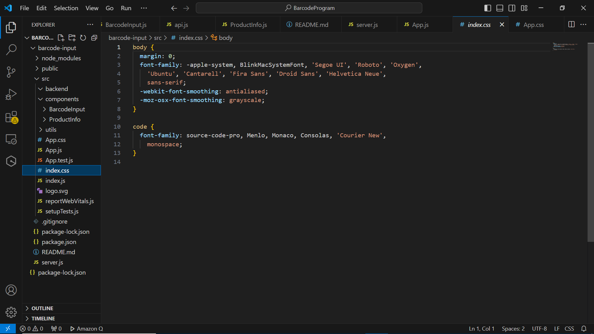Open the Remote Explorer view

[x=11, y=139]
